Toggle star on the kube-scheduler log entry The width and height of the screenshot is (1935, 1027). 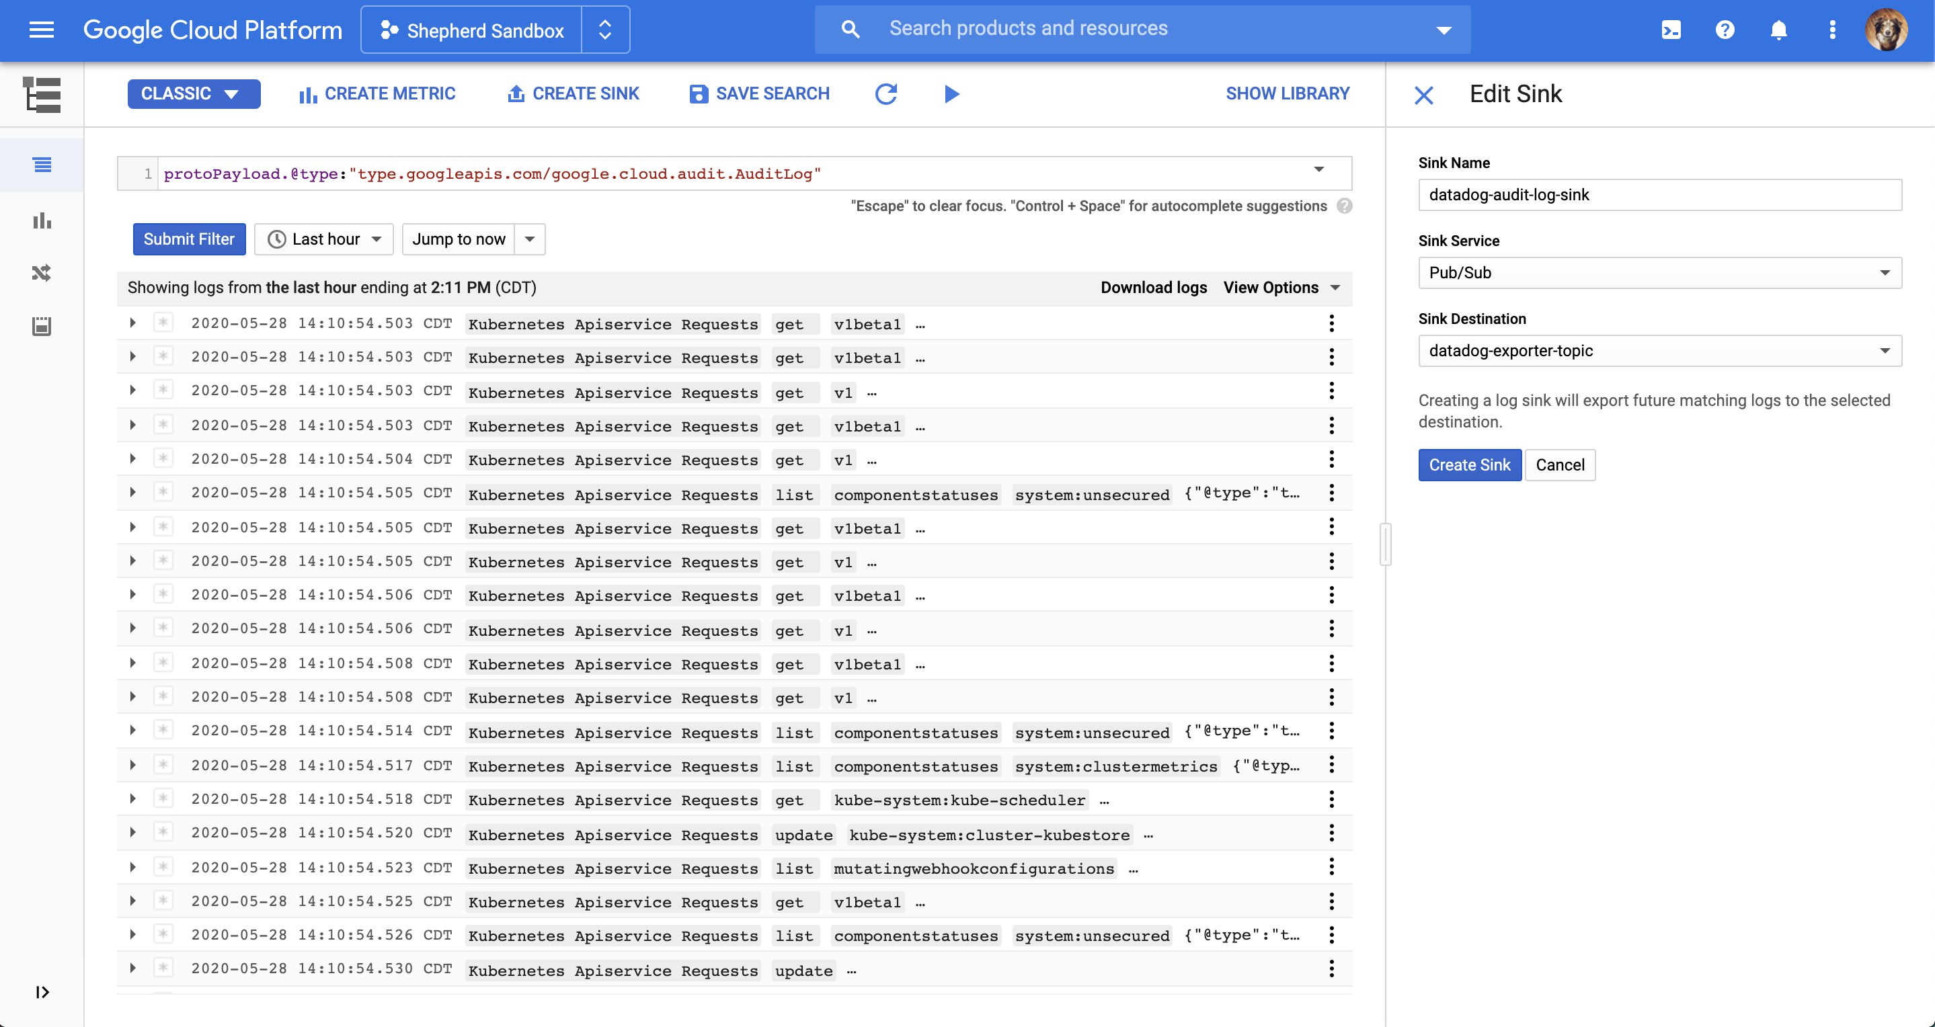pos(163,798)
